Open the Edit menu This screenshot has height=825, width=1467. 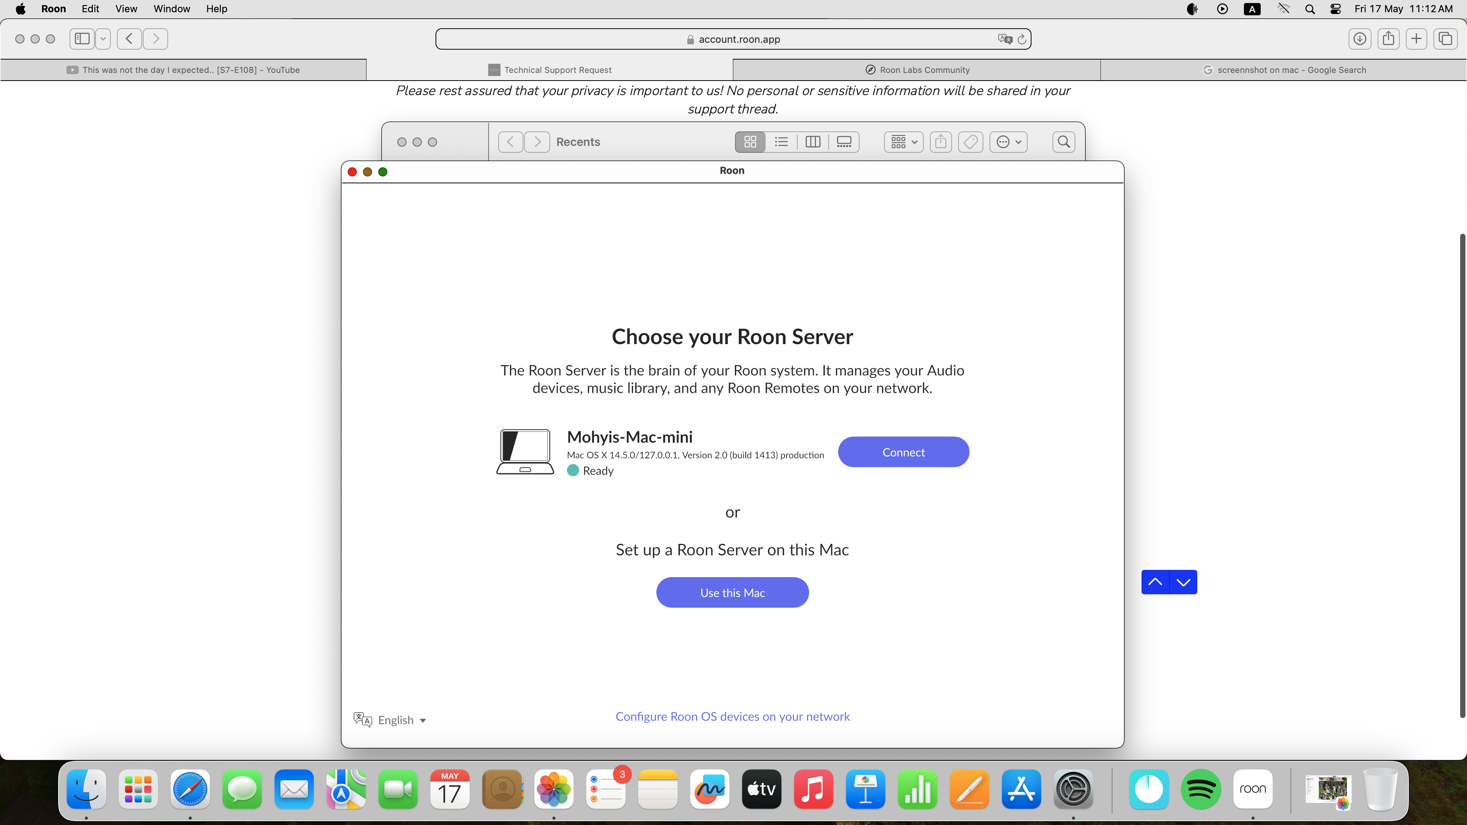(91, 8)
